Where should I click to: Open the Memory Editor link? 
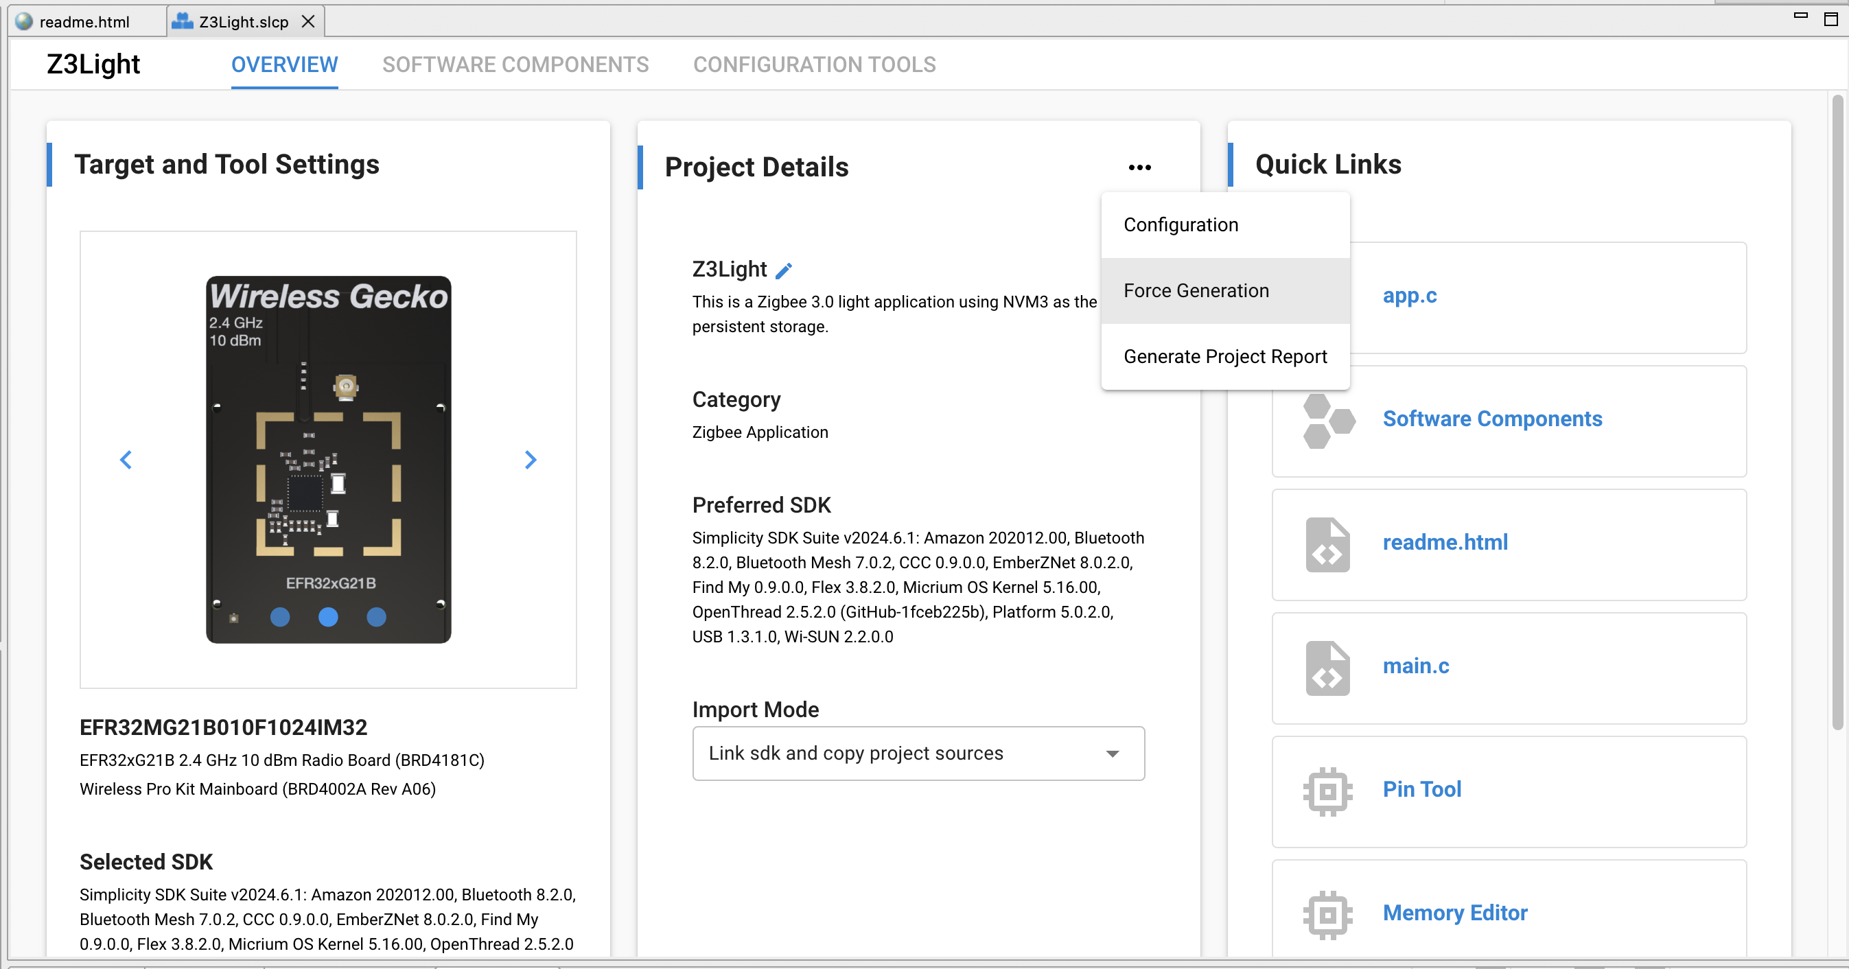pos(1454,912)
